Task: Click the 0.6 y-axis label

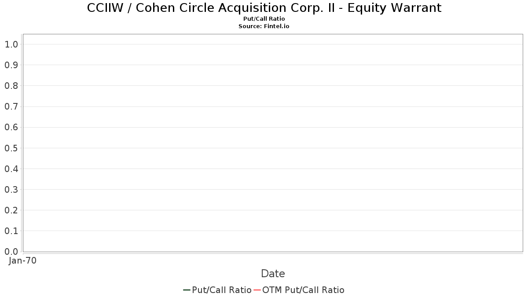Action: coord(11,127)
